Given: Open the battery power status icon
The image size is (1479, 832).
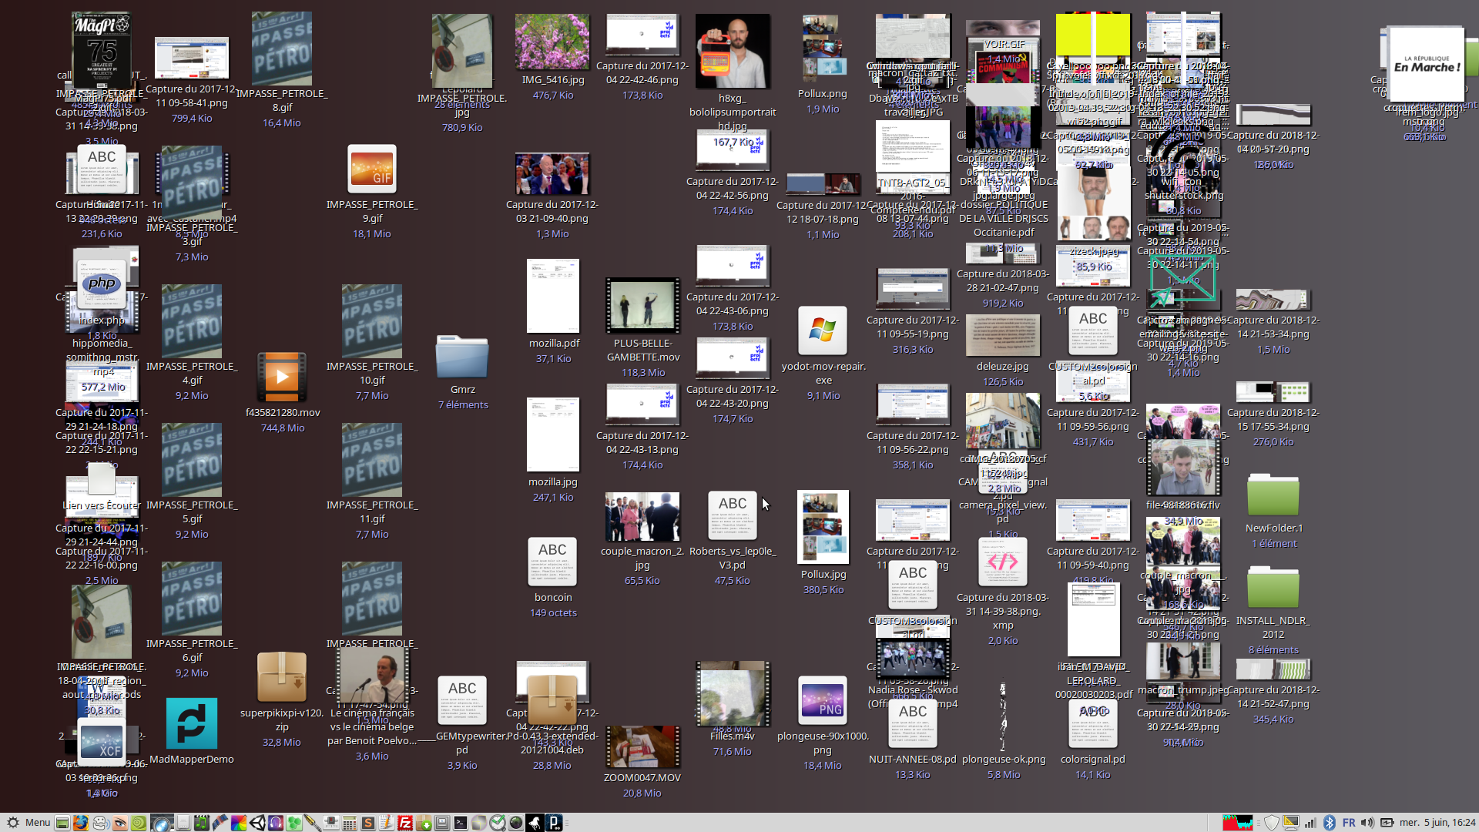Looking at the screenshot, I should point(1387,823).
